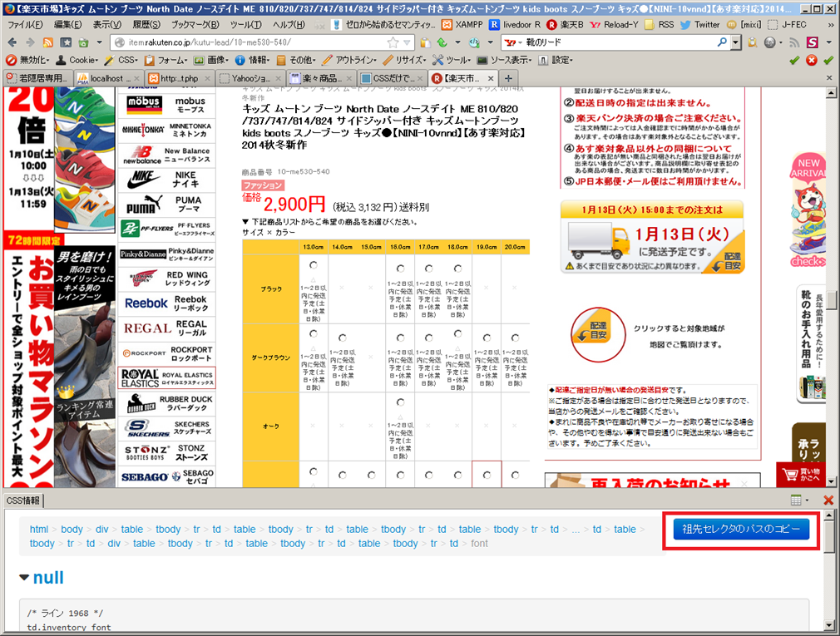The width and height of the screenshot is (840, 636).
Task: Click the magnifier icon in the search box
Action: pyautogui.click(x=722, y=42)
